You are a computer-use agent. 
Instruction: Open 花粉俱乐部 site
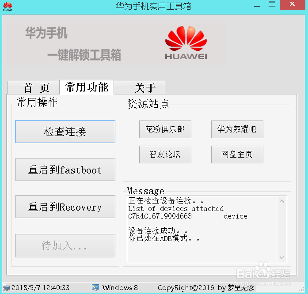[165, 129]
